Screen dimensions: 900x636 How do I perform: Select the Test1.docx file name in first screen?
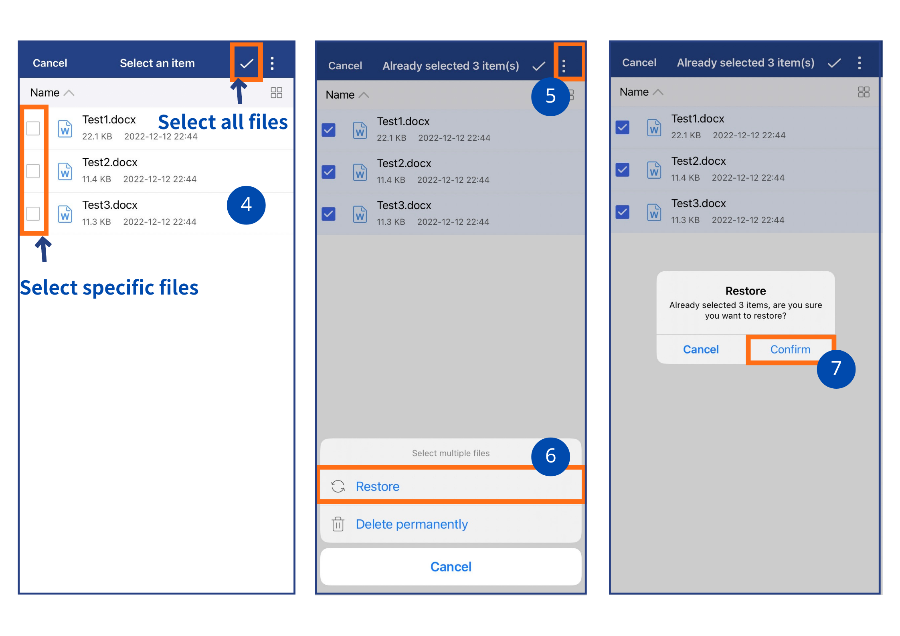point(109,120)
